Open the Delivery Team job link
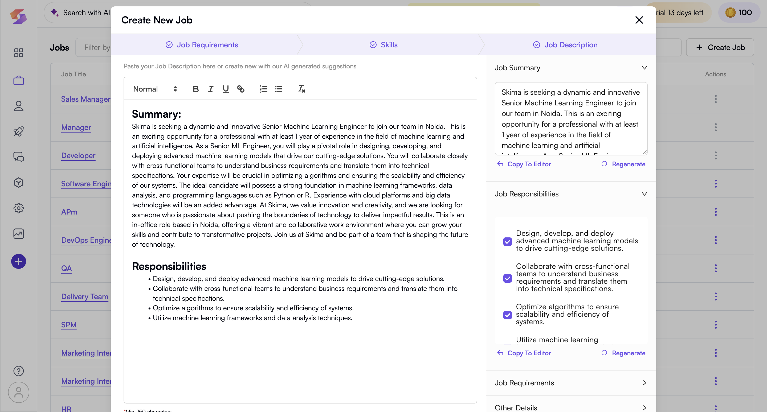The image size is (767, 412). pos(85,296)
